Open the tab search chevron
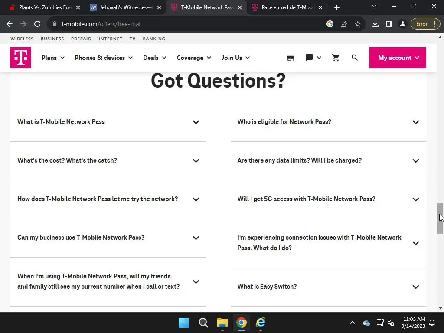This screenshot has width=444, height=333. (374, 6)
